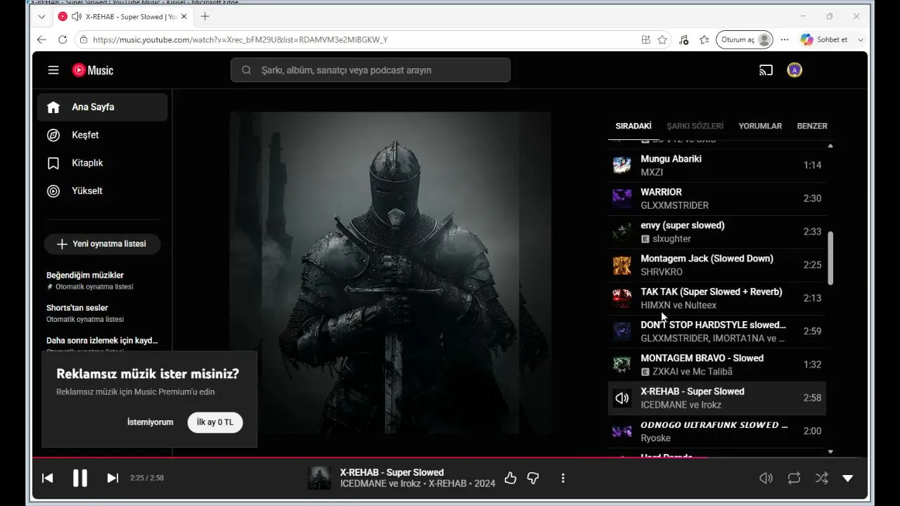The width and height of the screenshot is (900, 506).
Task: Click the player bar album thumbnail
Action: click(x=319, y=478)
